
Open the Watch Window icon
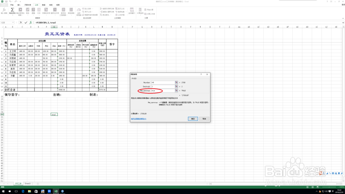tap(131, 10)
